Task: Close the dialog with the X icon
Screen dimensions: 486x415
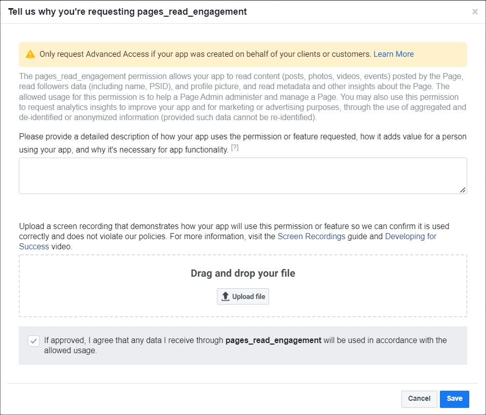Action: coord(475,12)
